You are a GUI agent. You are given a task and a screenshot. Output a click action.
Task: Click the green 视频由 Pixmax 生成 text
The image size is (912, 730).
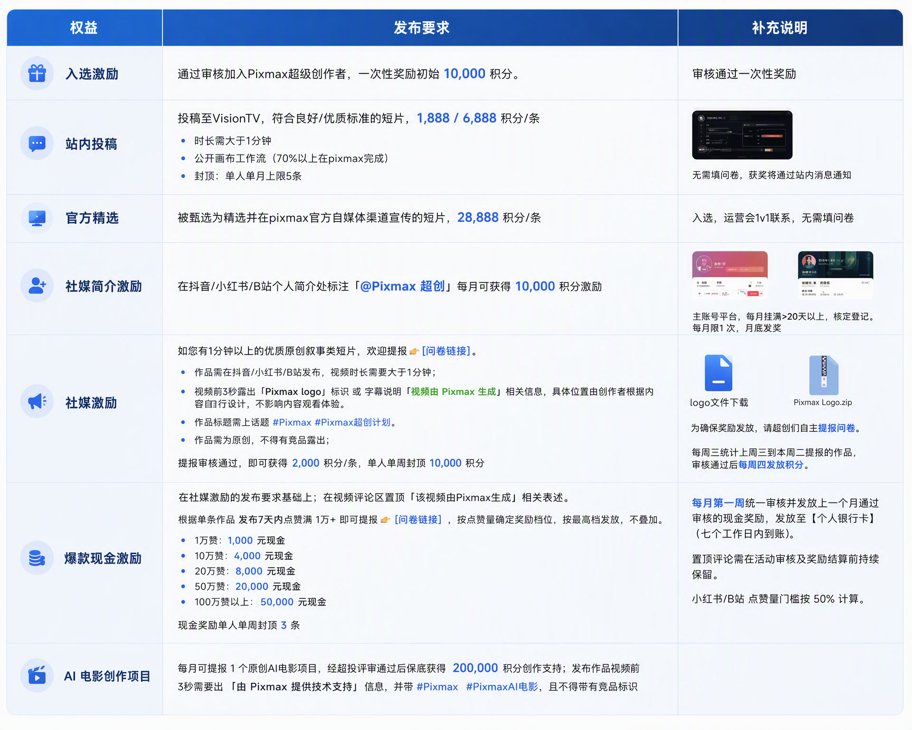click(x=453, y=392)
